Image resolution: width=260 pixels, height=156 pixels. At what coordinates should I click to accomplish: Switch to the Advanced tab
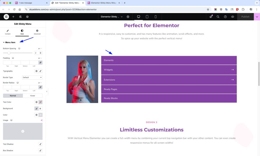coord(37,32)
